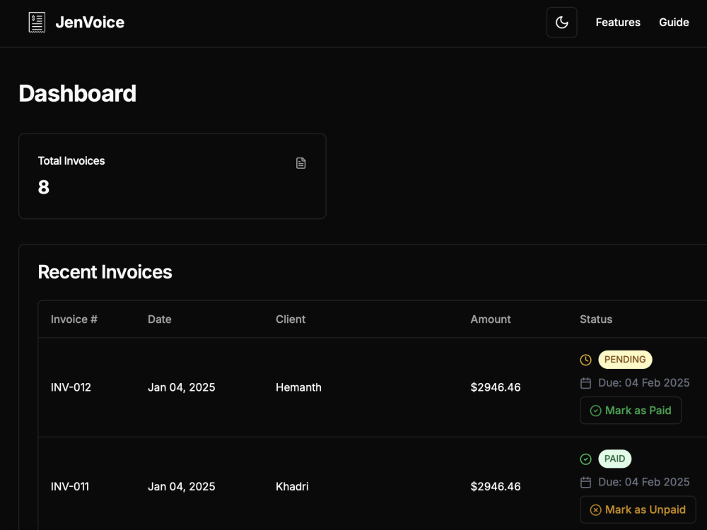Click the Status column header
This screenshot has height=530, width=707.
(x=595, y=319)
